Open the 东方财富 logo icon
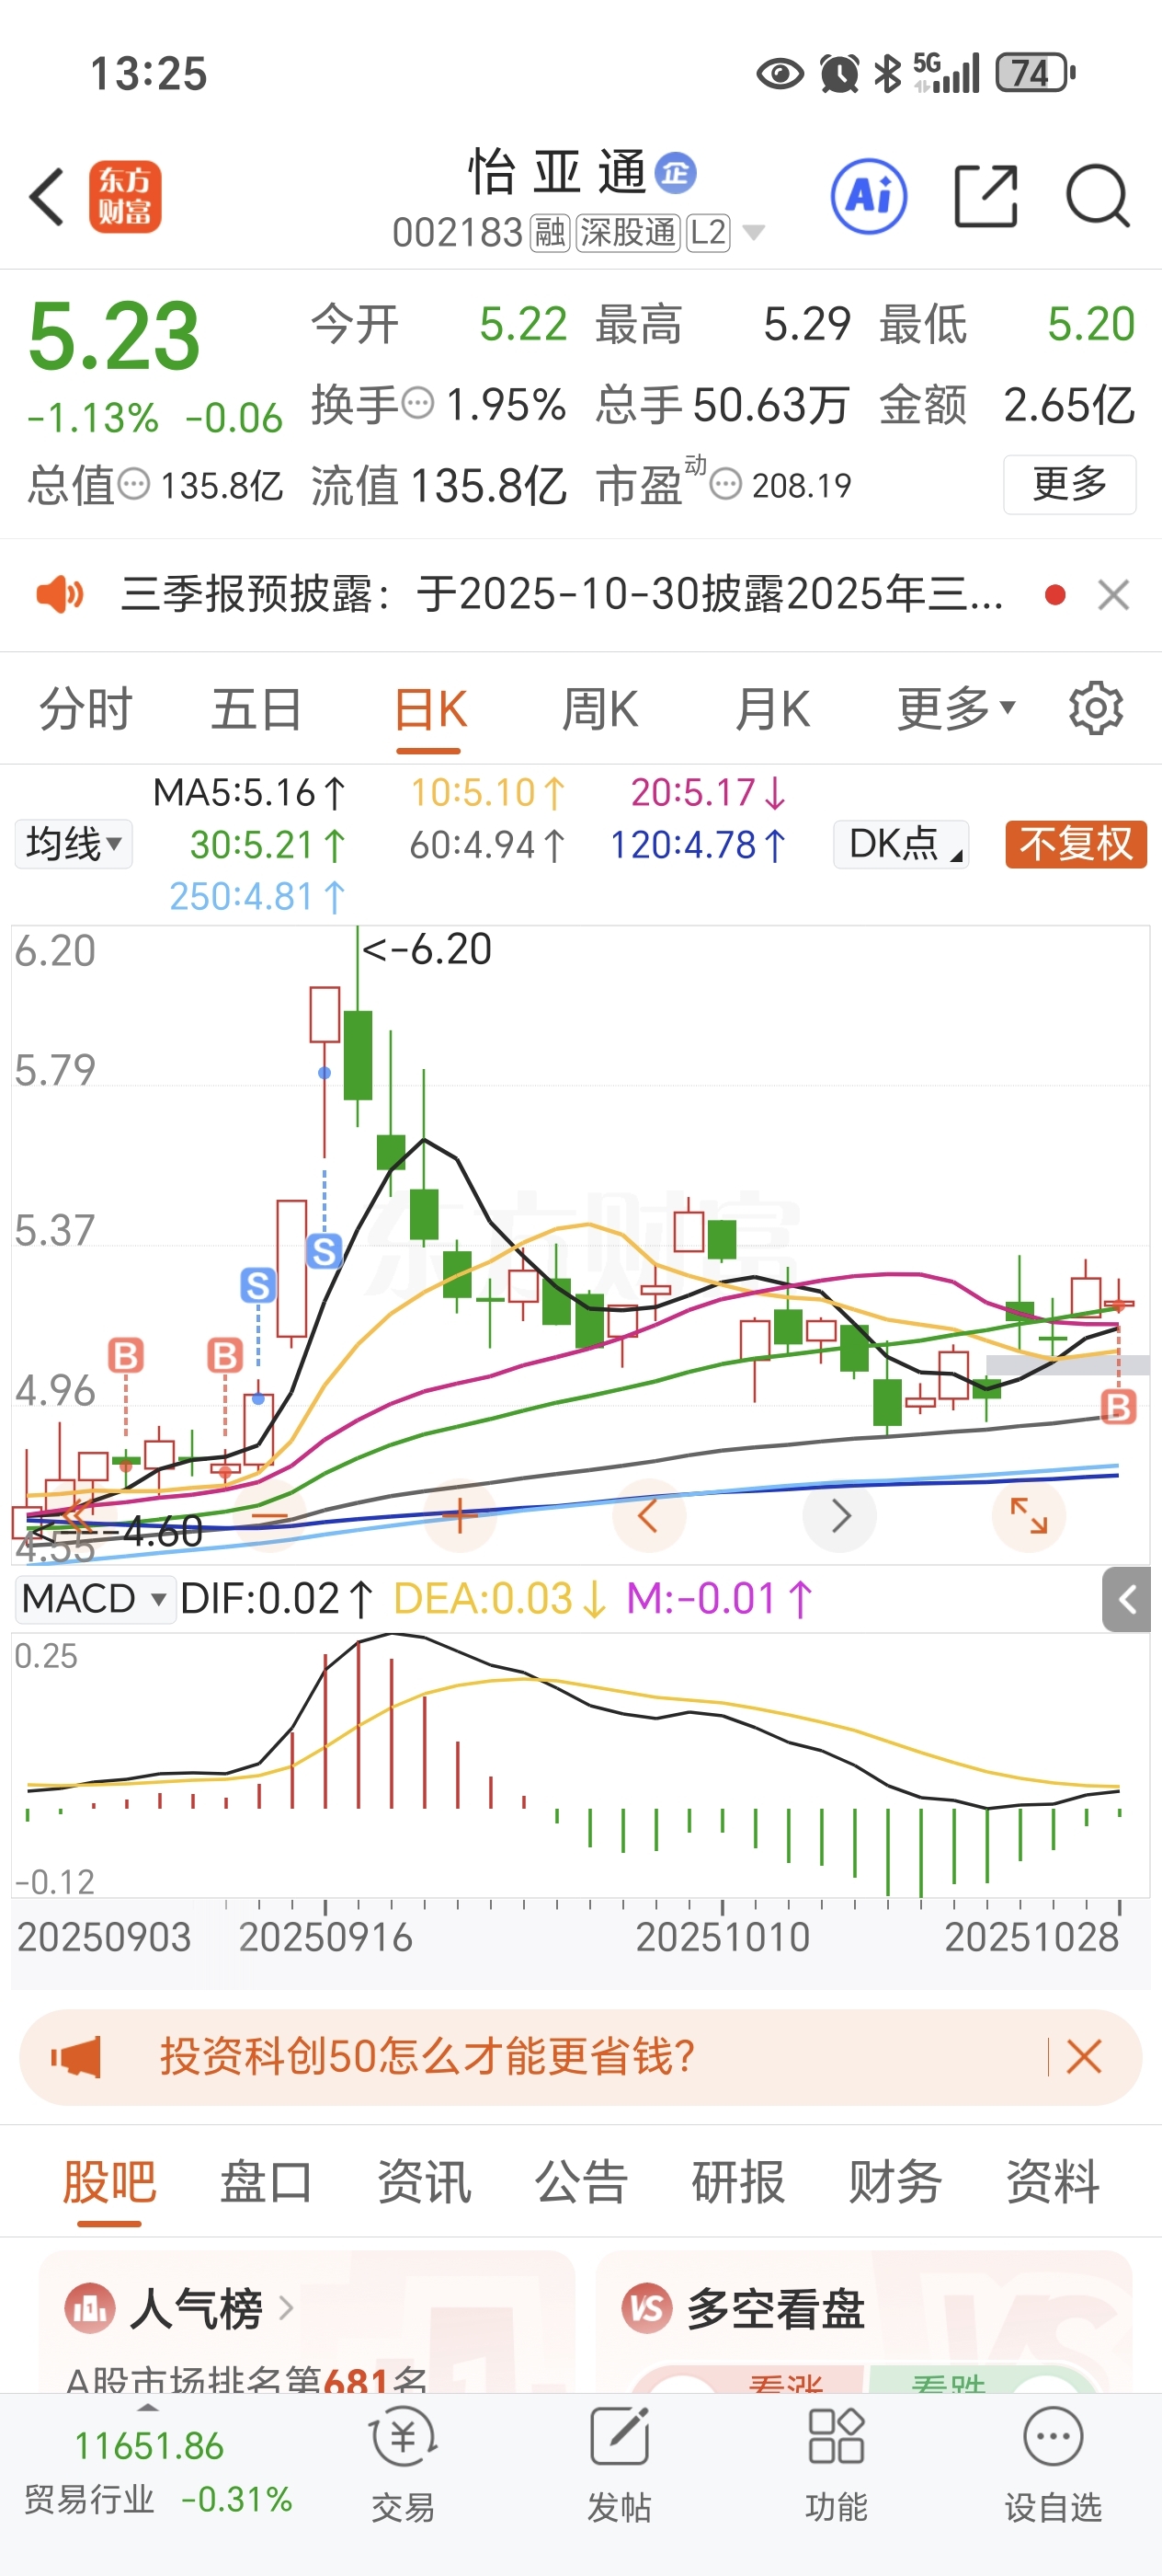Image resolution: width=1162 pixels, height=2576 pixels. (x=125, y=197)
